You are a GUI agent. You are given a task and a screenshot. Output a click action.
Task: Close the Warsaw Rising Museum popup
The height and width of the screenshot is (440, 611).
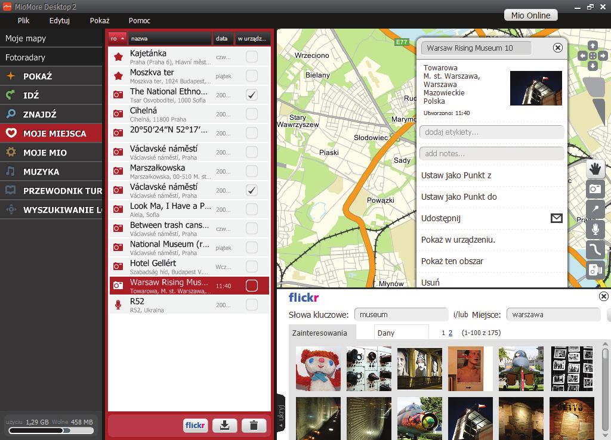coord(558,48)
